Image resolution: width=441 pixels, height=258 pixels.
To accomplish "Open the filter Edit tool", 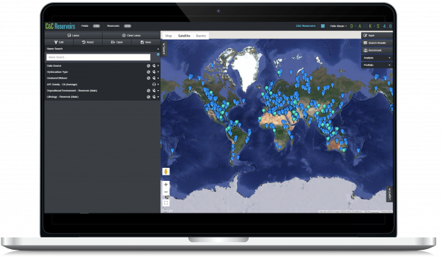I will pos(59,42).
